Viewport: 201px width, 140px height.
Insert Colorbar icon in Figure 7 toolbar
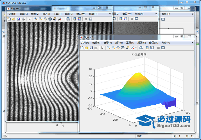pos(147,48)
